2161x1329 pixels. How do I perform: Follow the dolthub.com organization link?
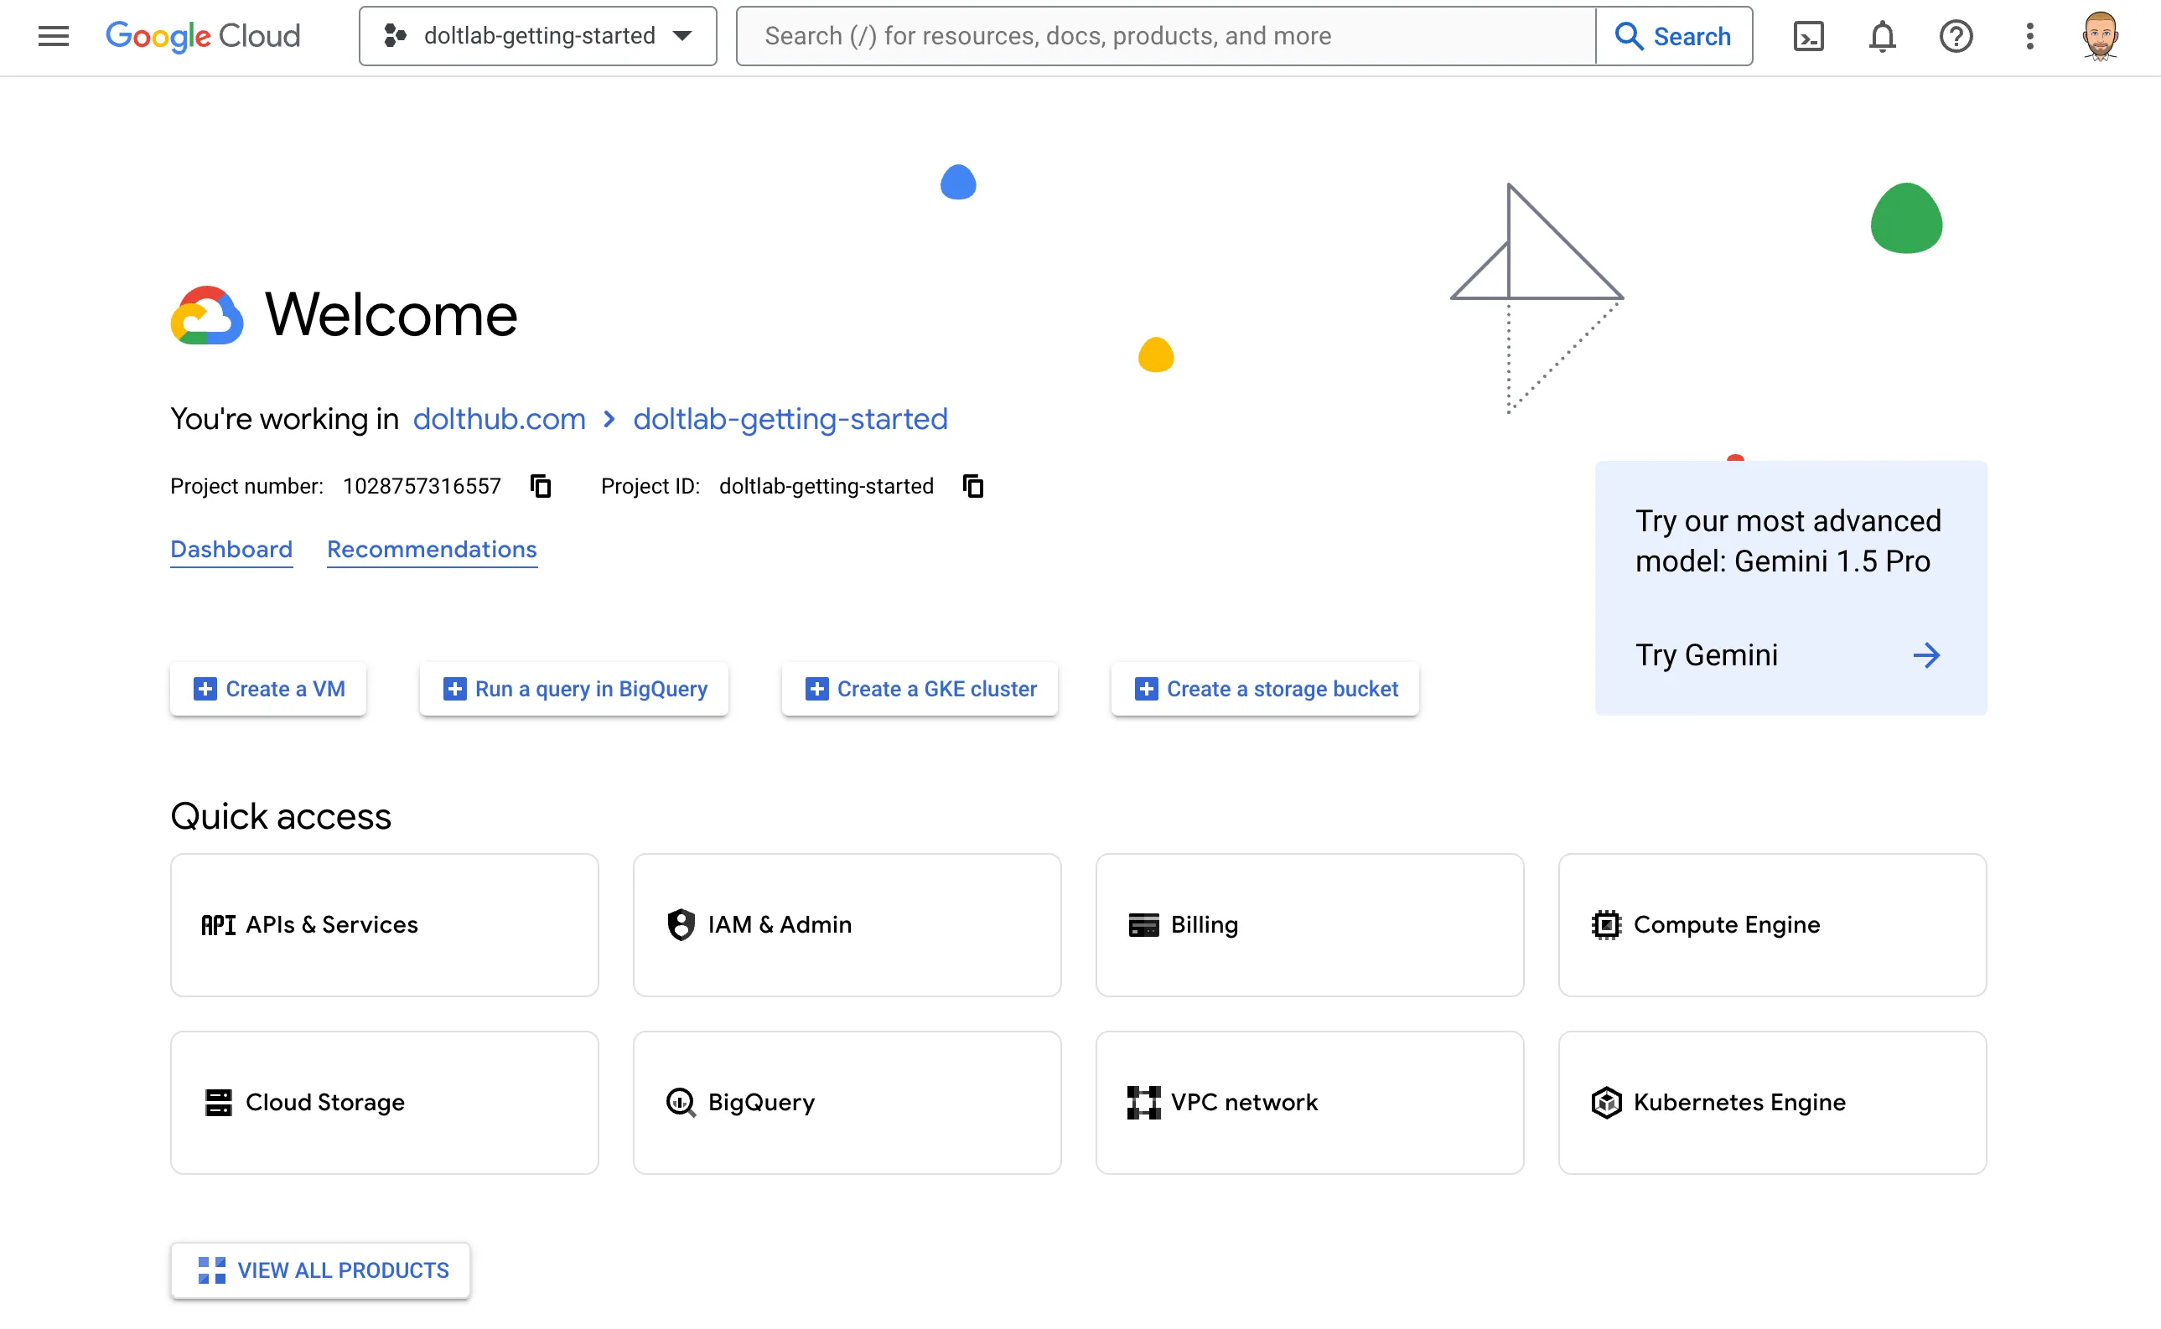point(499,419)
